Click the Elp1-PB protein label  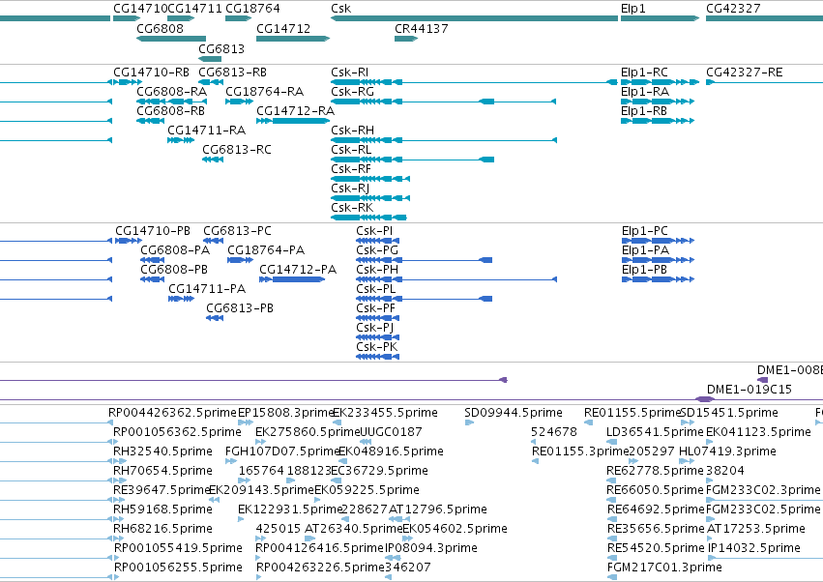[x=644, y=270]
